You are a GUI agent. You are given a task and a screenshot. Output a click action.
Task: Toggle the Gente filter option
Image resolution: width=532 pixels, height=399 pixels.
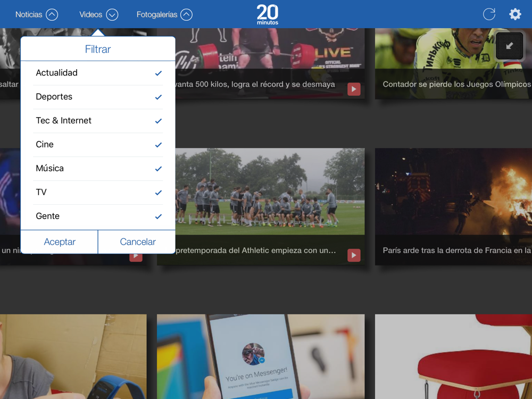pos(98,217)
